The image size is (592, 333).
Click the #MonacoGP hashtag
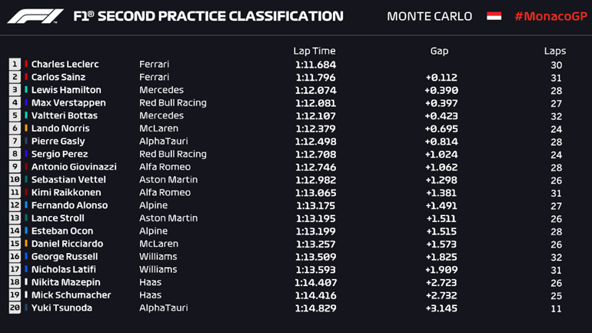[x=548, y=16]
